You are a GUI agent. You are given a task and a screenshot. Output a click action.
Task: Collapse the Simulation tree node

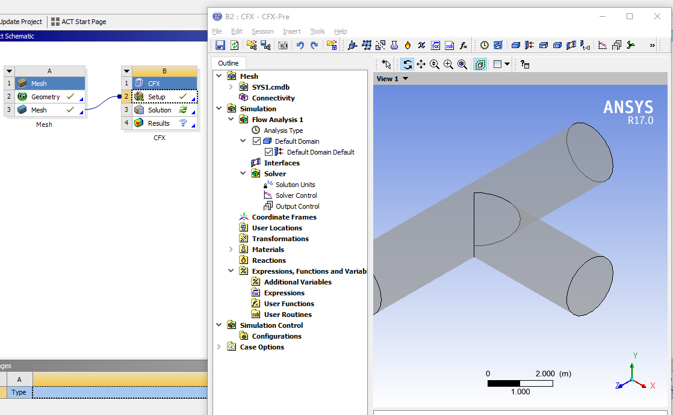(x=219, y=108)
